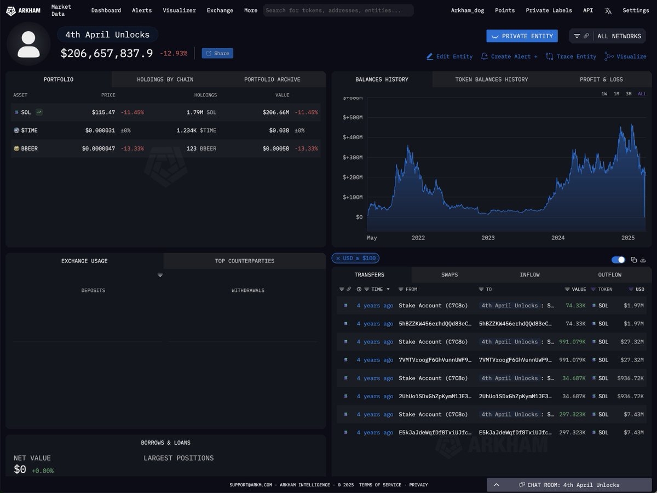Copy the transfers table data icon
The height and width of the screenshot is (493, 657).
click(633, 260)
